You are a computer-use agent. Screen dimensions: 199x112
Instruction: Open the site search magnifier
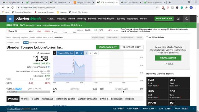click(x=186, y=19)
